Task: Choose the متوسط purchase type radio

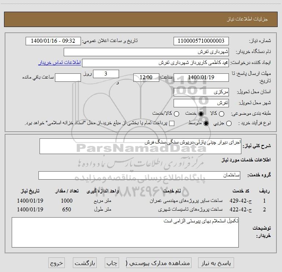Action: [x=206, y=123]
